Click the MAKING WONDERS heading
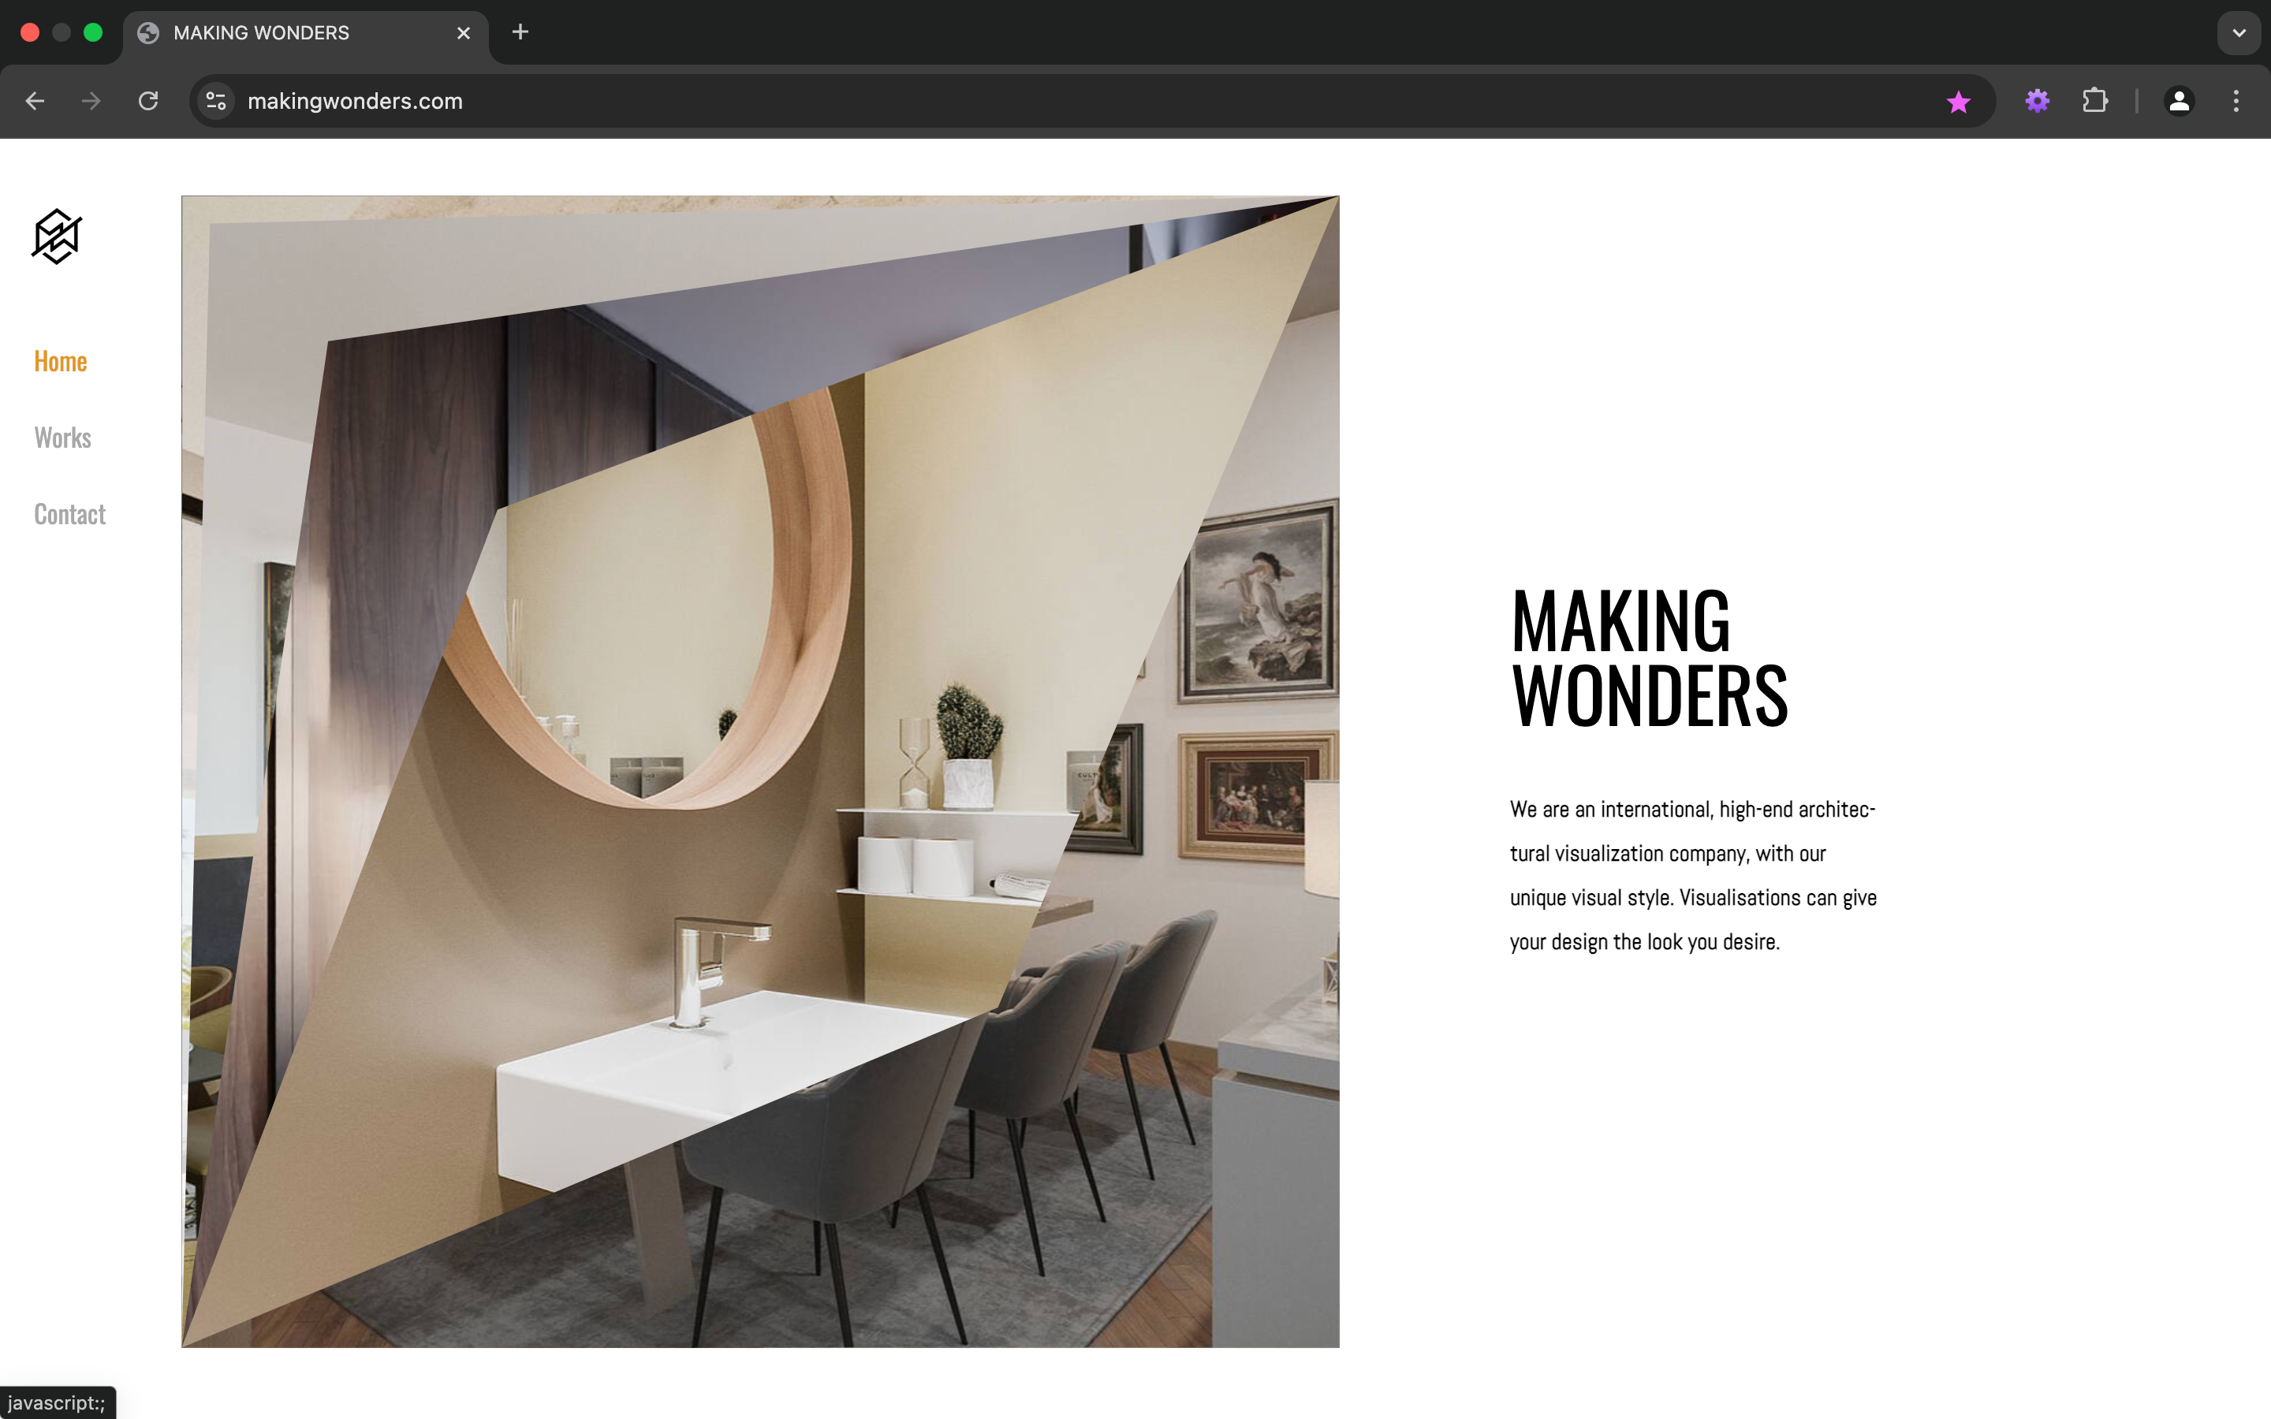Image resolution: width=2271 pixels, height=1419 pixels. 1650,657
